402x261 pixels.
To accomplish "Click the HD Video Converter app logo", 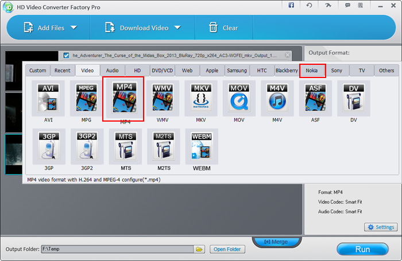I will coord(8,7).
